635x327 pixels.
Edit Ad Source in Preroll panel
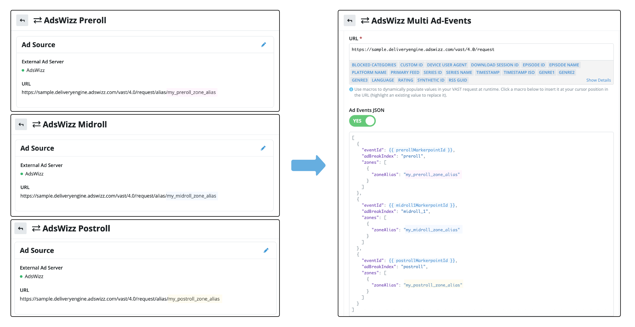pos(264,45)
